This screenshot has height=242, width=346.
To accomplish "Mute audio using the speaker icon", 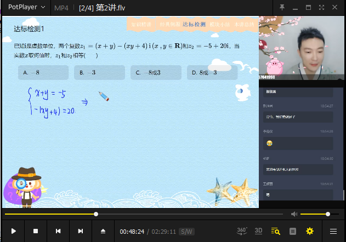I will [x=294, y=214].
